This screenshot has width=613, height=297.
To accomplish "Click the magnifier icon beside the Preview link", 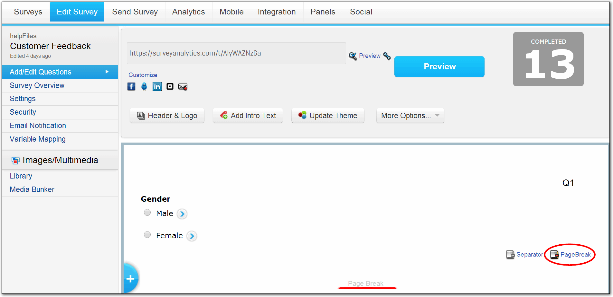I will [x=353, y=56].
